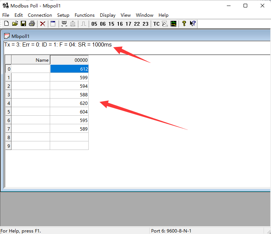Click the Connect toolbar icon
This screenshot has height=234, width=271.
(64, 24)
